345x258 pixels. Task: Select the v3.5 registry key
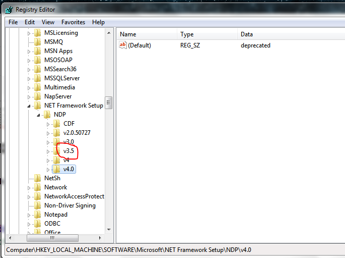(x=68, y=151)
